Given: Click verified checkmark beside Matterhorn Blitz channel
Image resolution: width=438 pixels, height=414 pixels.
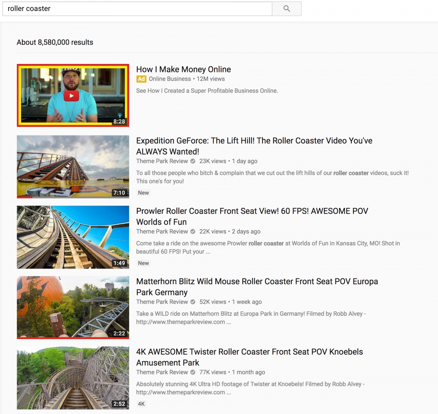Looking at the screenshot, I should 193,302.
